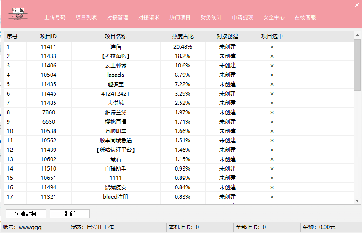
Task: Click the scrollbar down arrow
Action: click(358, 201)
